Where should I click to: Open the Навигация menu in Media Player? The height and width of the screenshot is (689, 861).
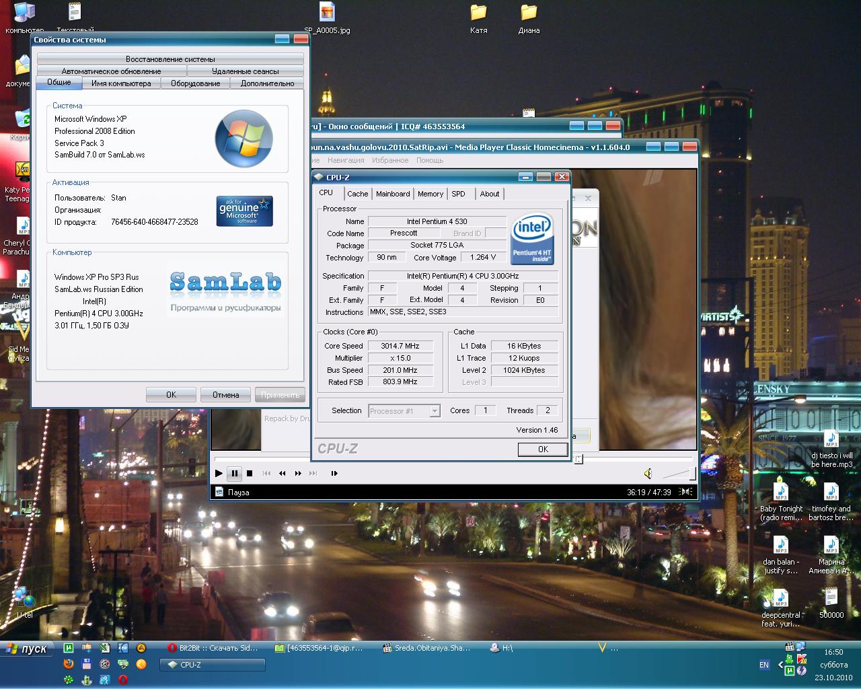click(x=346, y=160)
